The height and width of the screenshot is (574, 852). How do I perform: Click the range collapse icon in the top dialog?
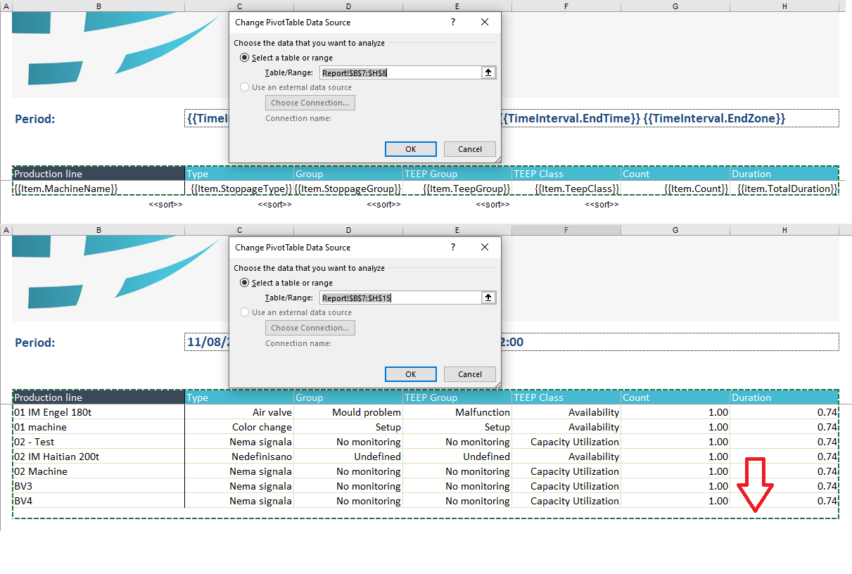tap(488, 72)
